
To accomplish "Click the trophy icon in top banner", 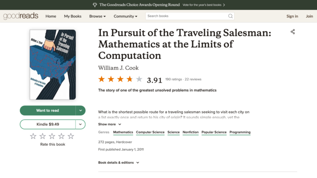I will click(x=95, y=5).
